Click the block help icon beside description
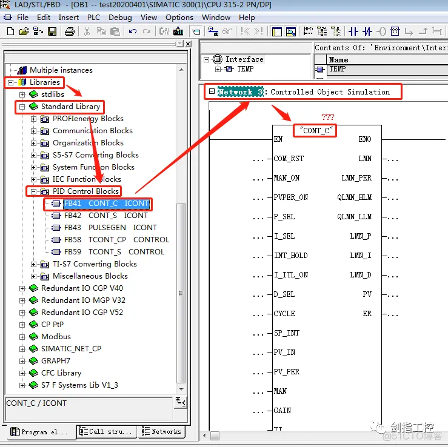The width and height of the screenshot is (448, 447). (x=181, y=402)
